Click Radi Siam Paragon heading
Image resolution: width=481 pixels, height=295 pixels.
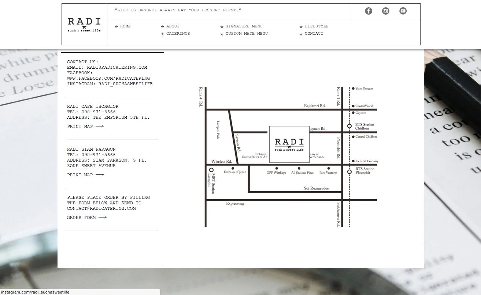91,149
